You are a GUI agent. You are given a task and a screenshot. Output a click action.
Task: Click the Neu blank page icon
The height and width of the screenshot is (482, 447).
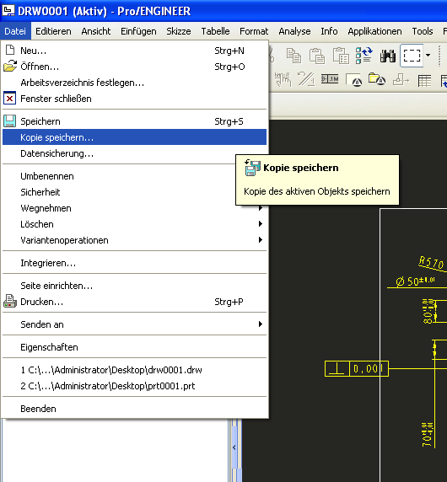coord(10,50)
